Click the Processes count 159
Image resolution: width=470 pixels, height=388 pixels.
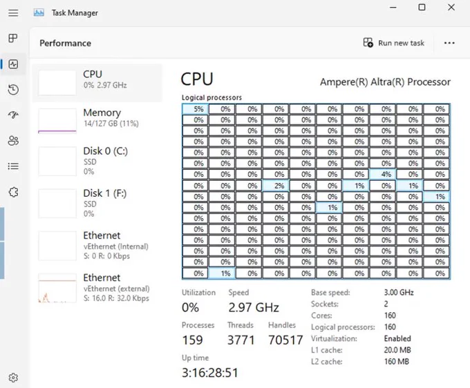[192, 340]
